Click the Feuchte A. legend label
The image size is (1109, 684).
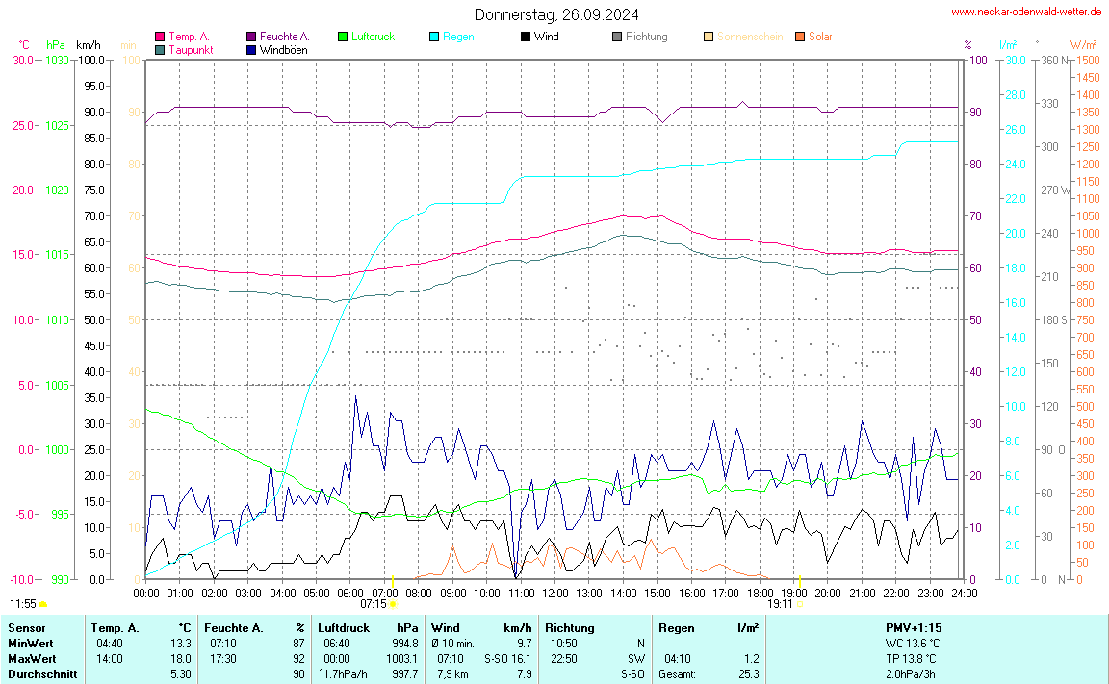(284, 37)
